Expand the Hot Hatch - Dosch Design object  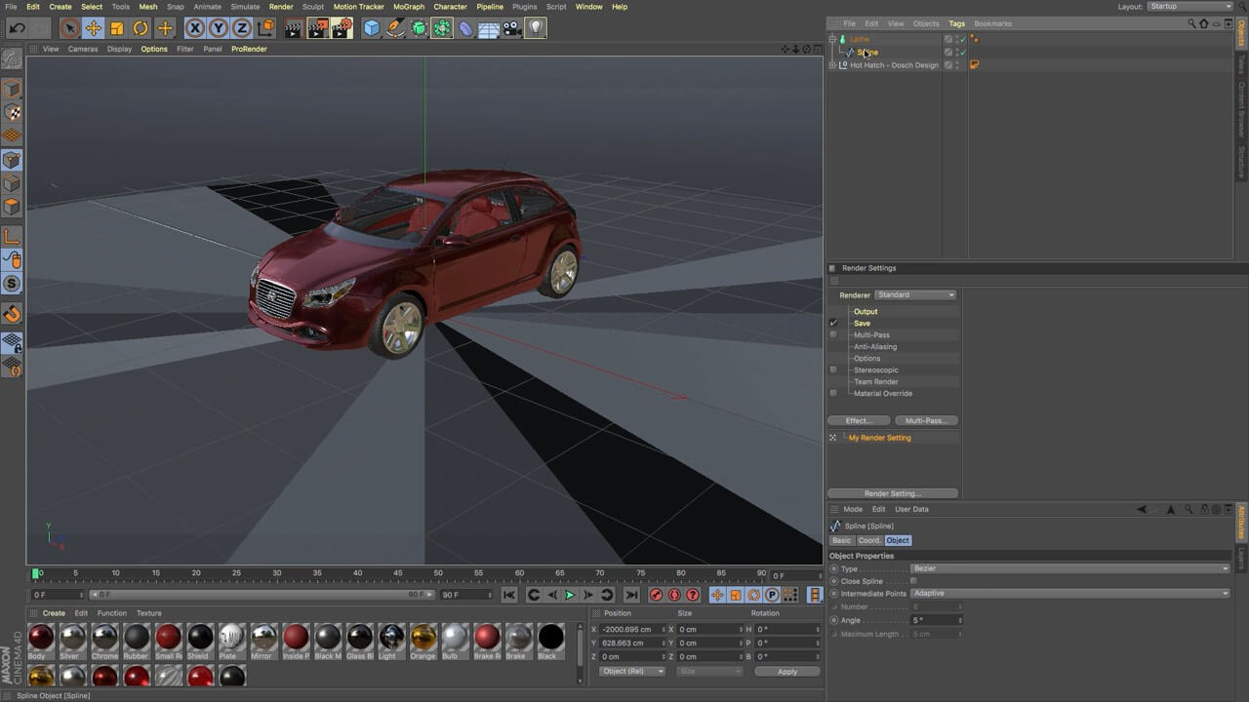tap(832, 65)
